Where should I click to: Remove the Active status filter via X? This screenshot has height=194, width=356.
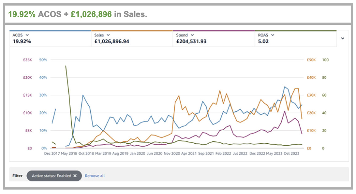pyautogui.click(x=75, y=176)
